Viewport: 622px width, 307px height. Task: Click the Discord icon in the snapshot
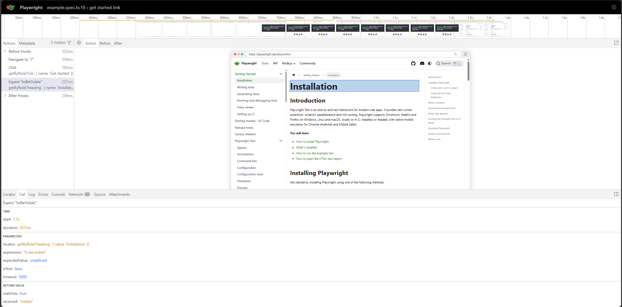(422, 63)
